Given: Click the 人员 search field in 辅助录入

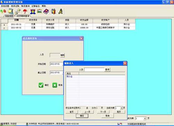Looking at the screenshot, I should pyautogui.click(x=94, y=70).
